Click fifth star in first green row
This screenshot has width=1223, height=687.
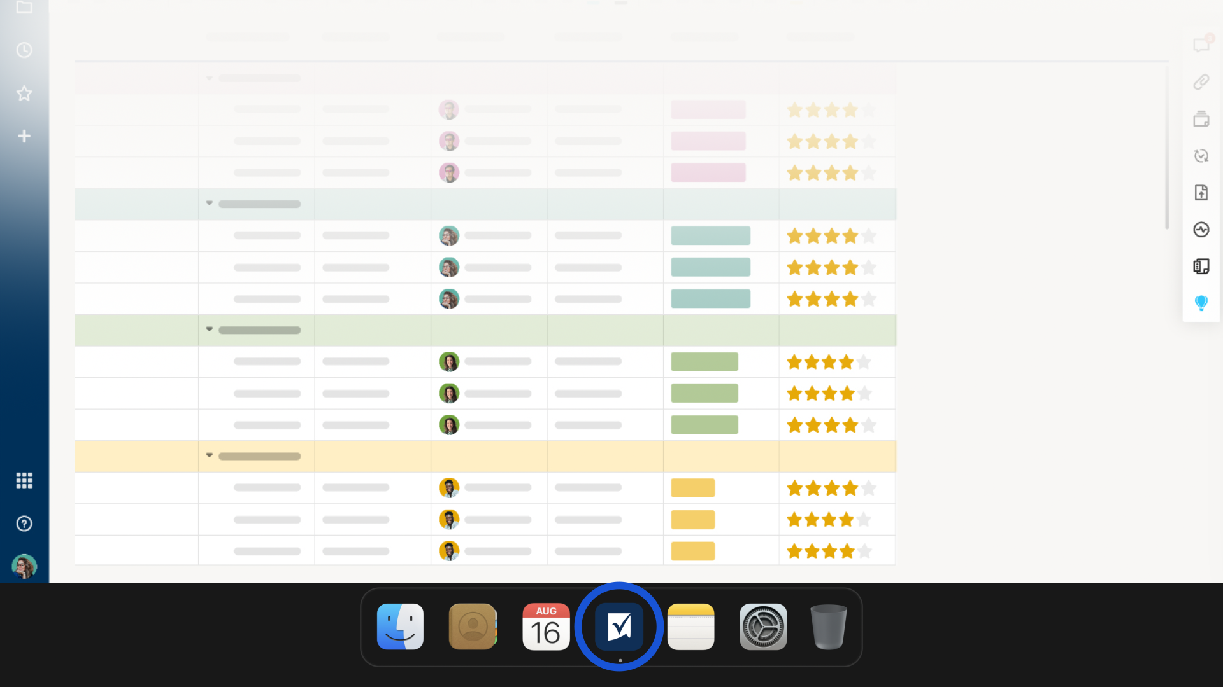tap(864, 363)
